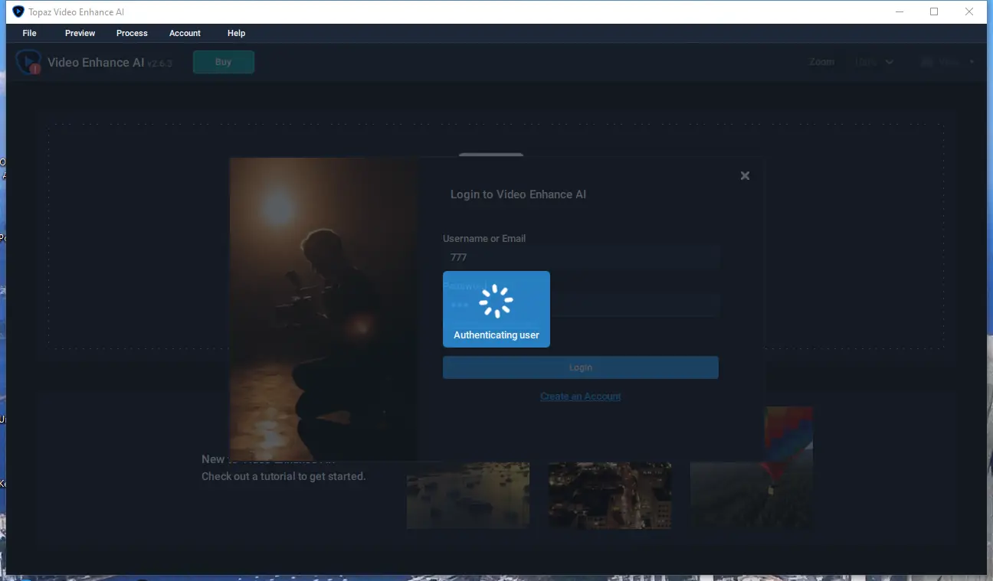Maximize the Topaz Video Enhance AI window
Image resolution: width=993 pixels, height=581 pixels.
(934, 11)
